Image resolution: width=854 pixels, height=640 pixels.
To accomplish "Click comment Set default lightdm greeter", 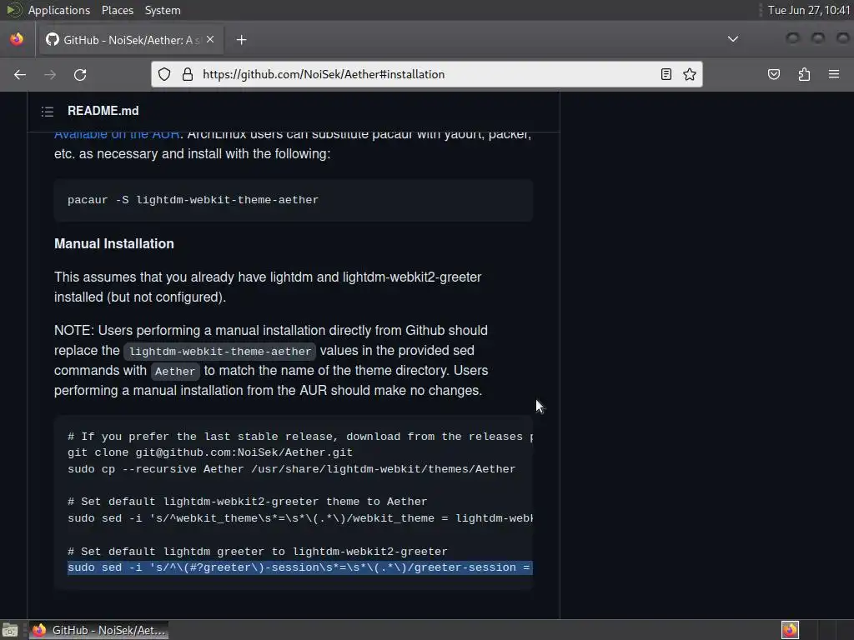I will [257, 552].
